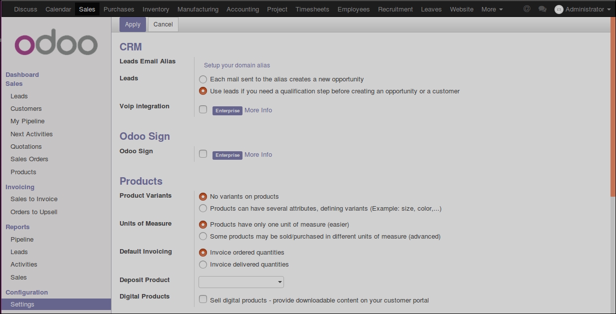Open the Website menu
The width and height of the screenshot is (616, 314).
(x=461, y=9)
